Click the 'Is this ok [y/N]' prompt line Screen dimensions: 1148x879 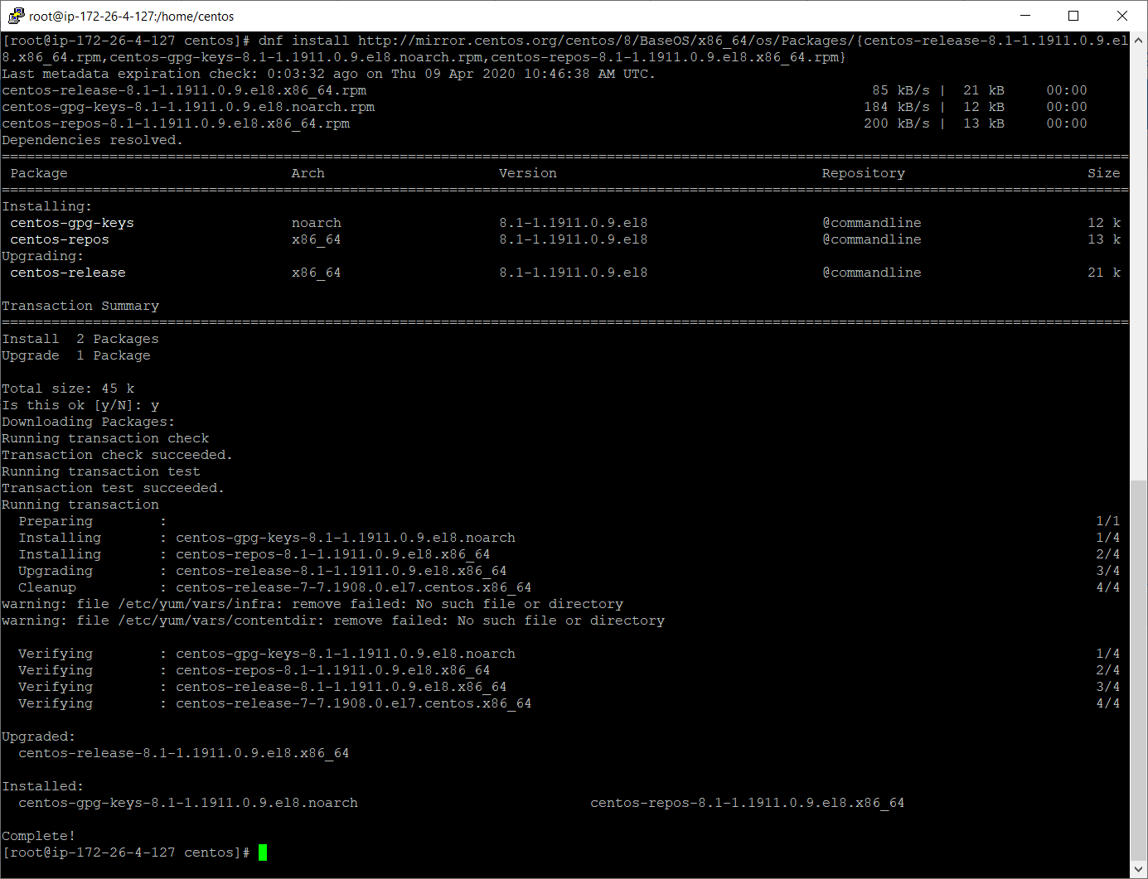80,405
